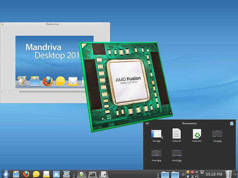
Task: Go back using Documents panel arrow
Action: [x=147, y=123]
